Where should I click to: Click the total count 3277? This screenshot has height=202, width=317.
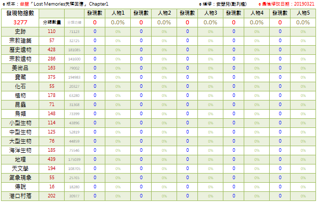pyautogui.click(x=20, y=22)
